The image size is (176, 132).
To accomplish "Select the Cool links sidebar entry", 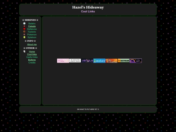I will click(x=32, y=54).
